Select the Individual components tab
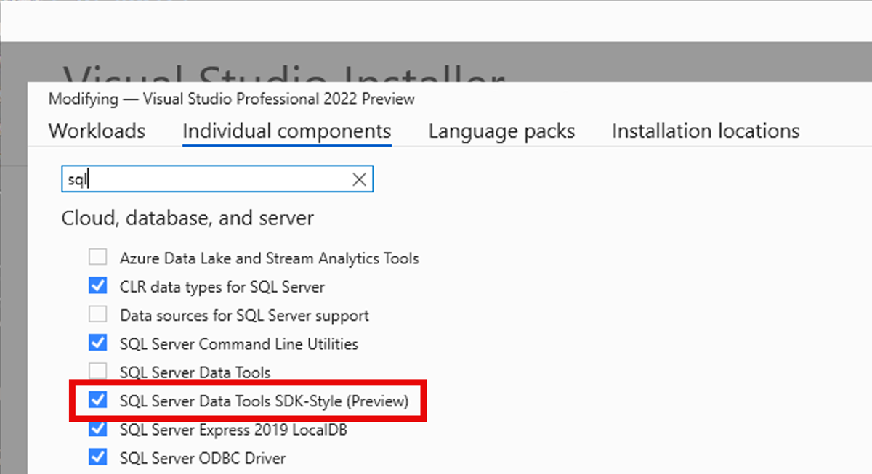 point(286,131)
